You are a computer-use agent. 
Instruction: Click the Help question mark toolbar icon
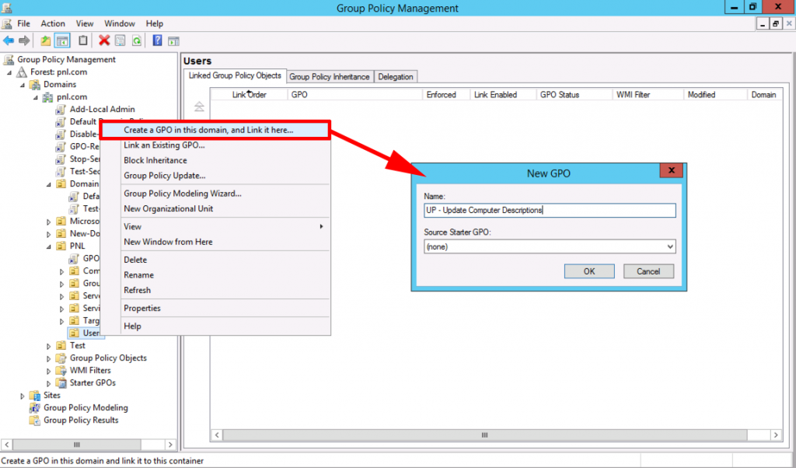click(x=157, y=40)
